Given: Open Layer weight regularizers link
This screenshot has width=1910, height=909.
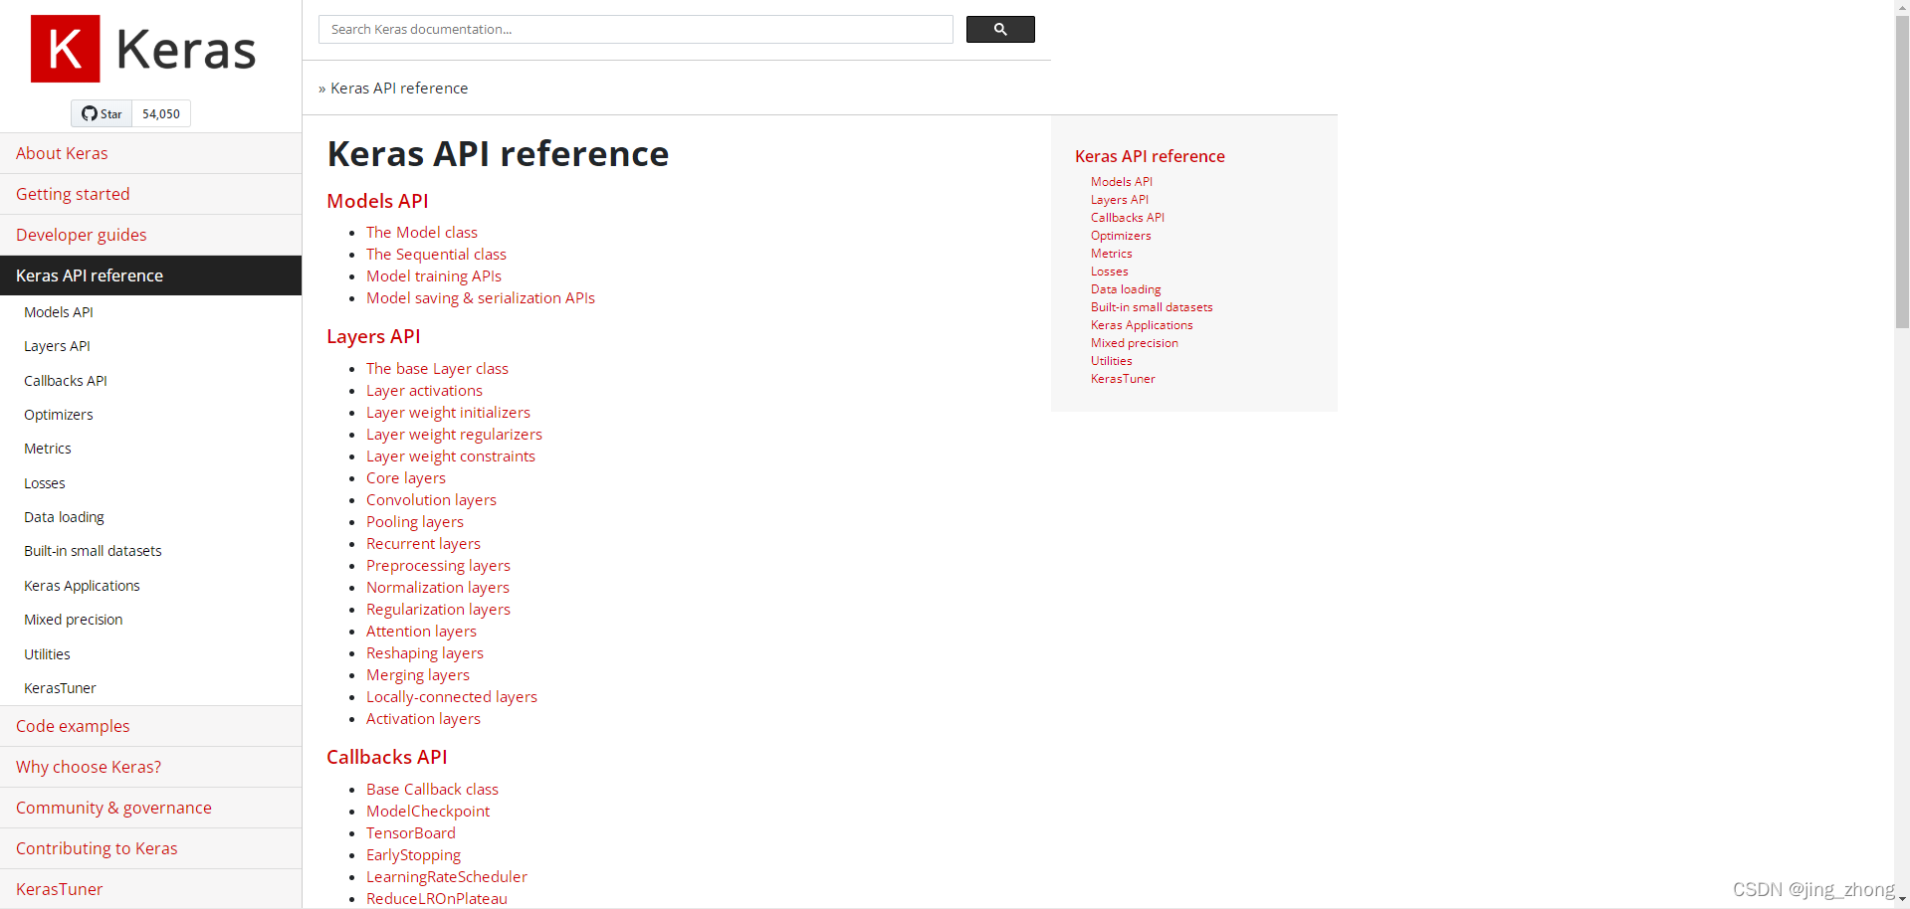Looking at the screenshot, I should [454, 435].
